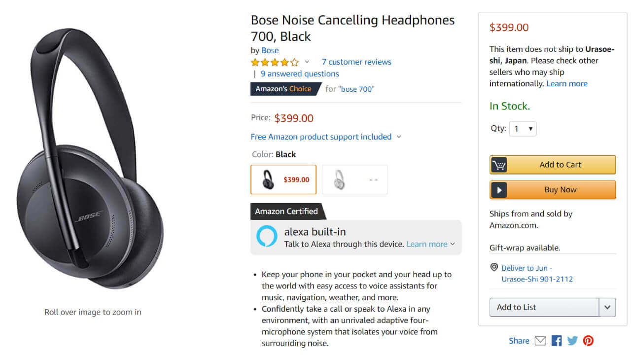
Task: Share product on Pinterest icon
Action: [x=588, y=341]
